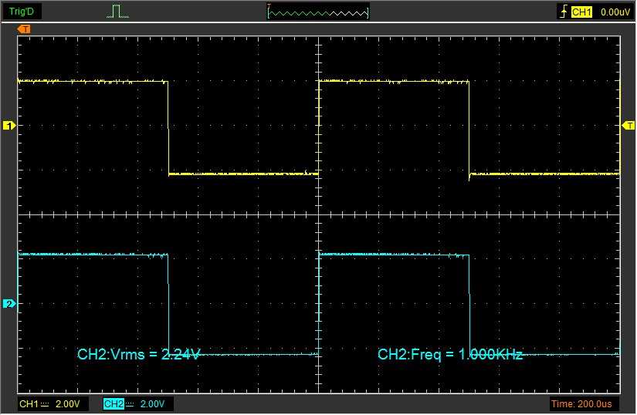Image resolution: width=637 pixels, height=415 pixels.
Task: Click the CH2:Vrms = 2.24V measurement
Action: point(138,354)
